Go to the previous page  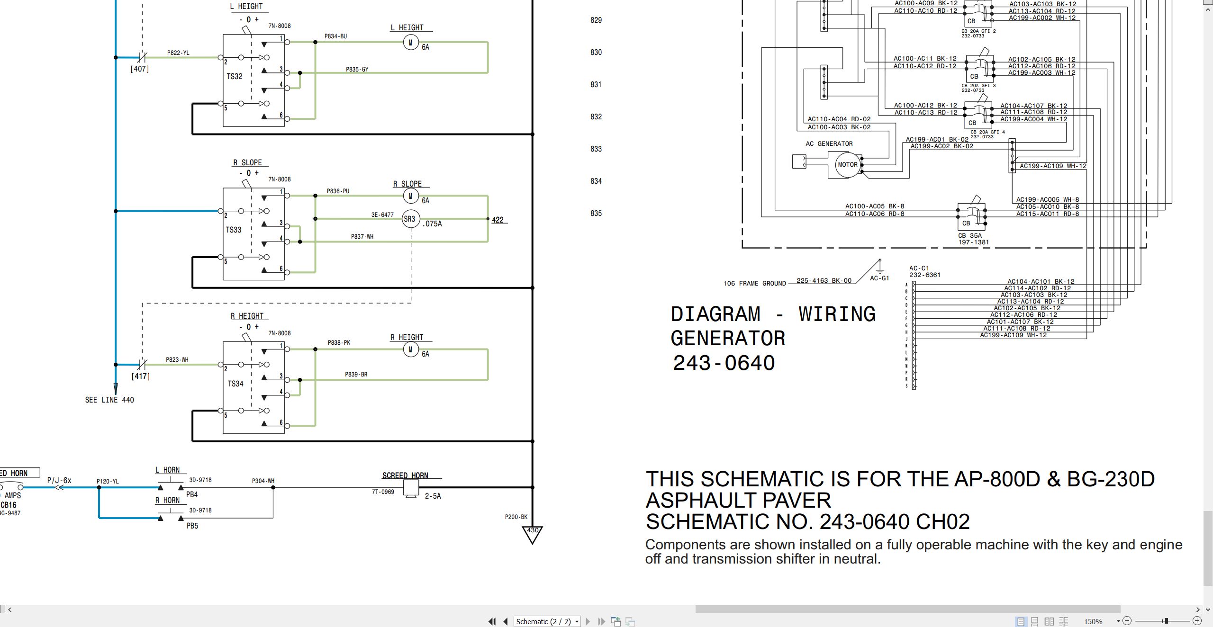click(x=506, y=621)
